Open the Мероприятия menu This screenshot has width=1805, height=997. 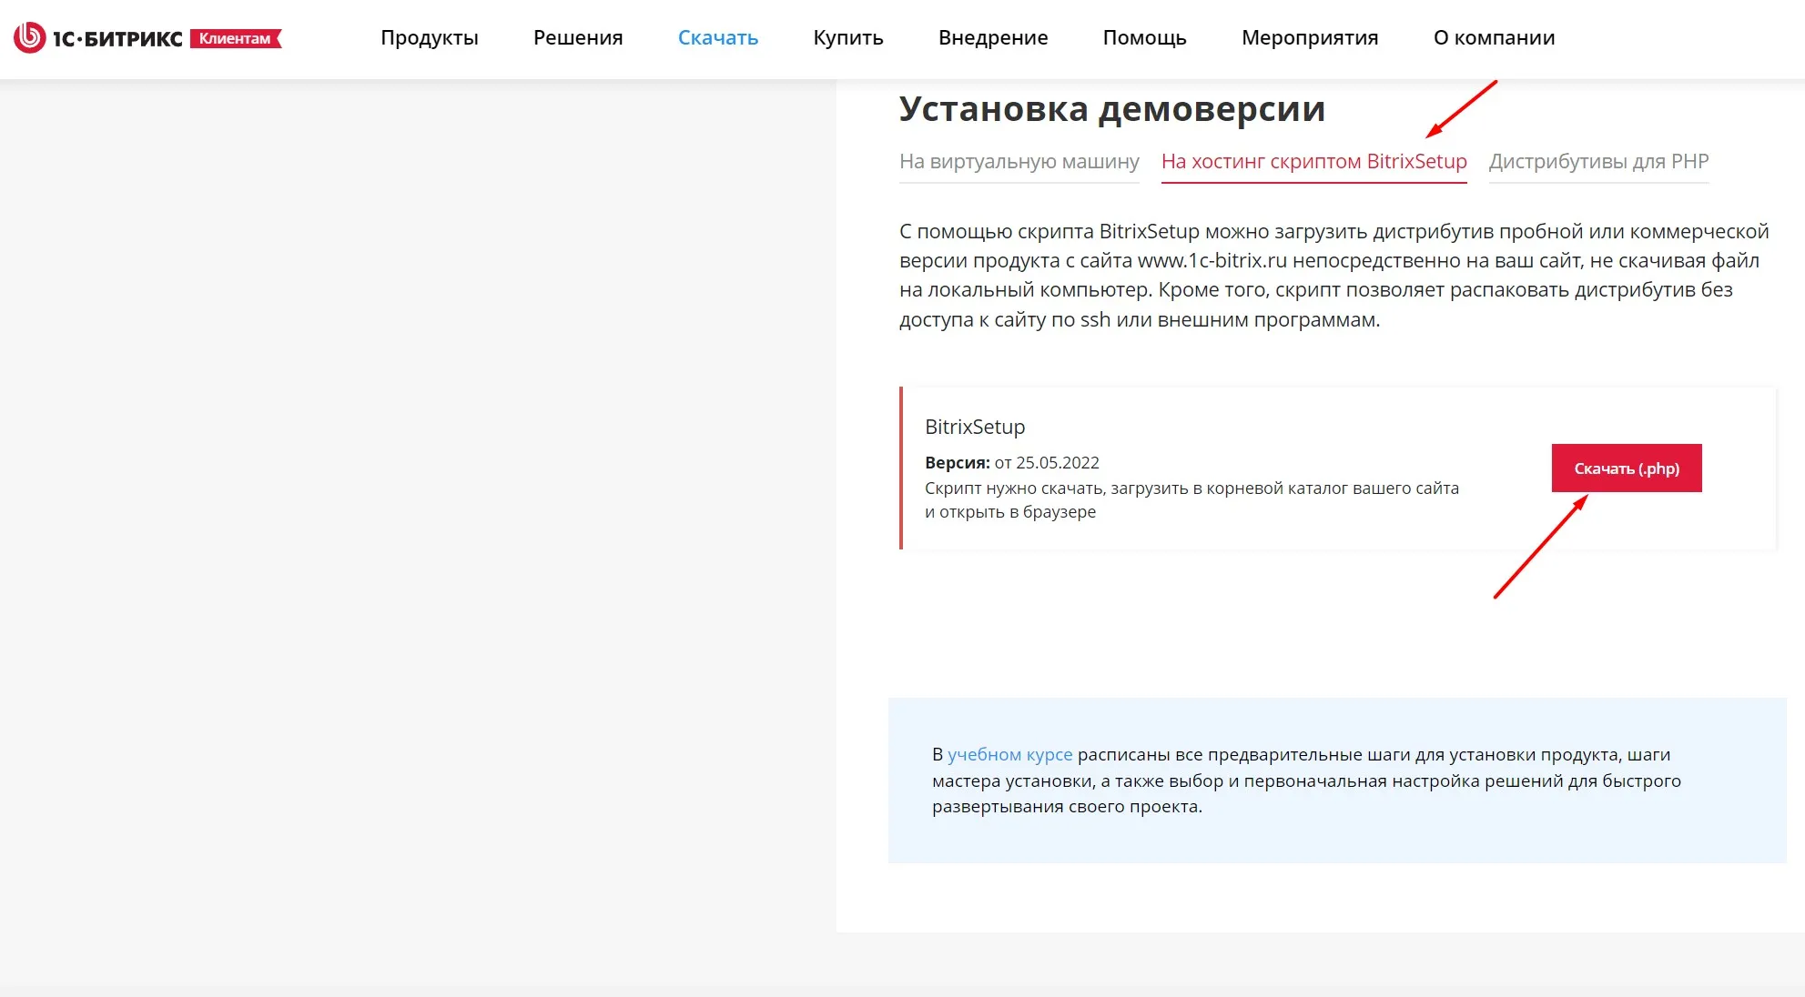(1310, 37)
